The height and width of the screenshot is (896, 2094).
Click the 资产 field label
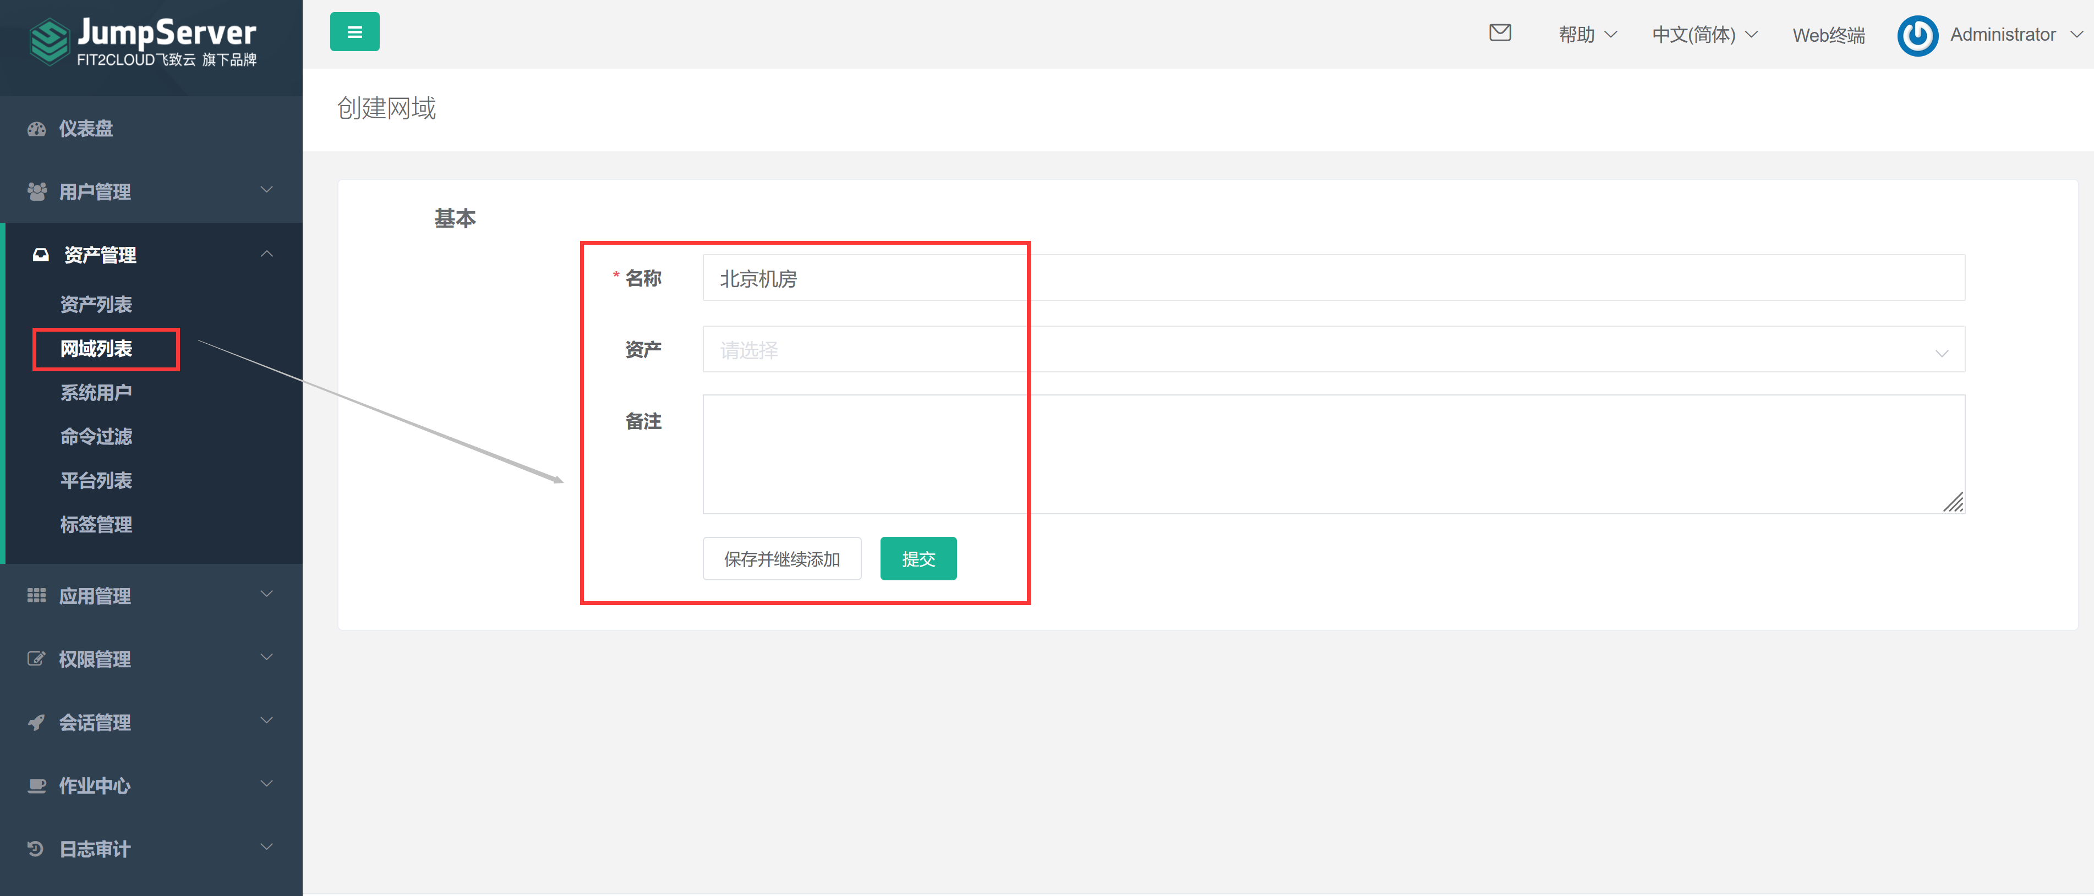pyautogui.click(x=643, y=349)
